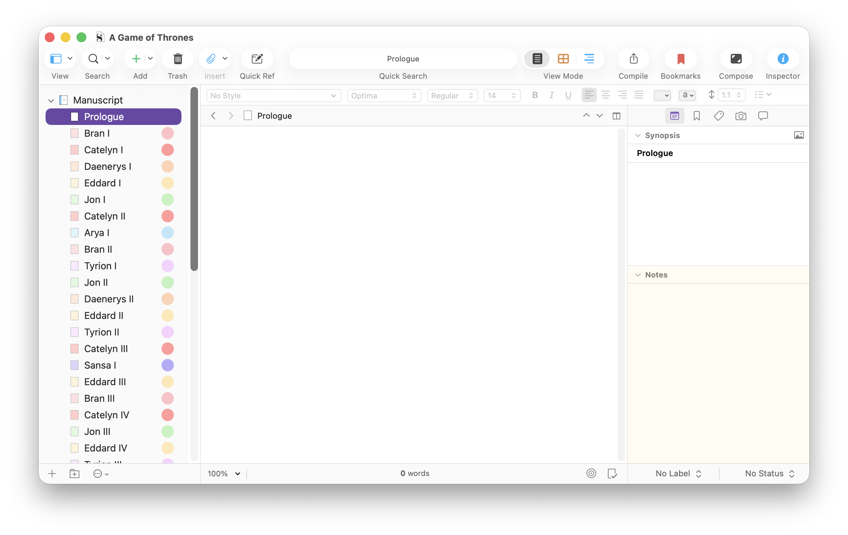
Task: Toggle the editor split view
Action: [x=616, y=116]
